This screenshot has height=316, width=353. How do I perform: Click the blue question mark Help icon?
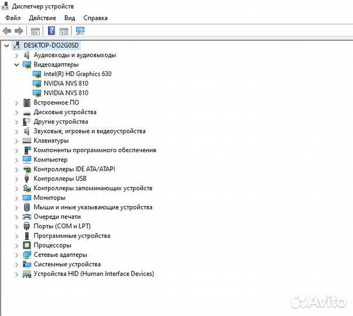[51, 31]
